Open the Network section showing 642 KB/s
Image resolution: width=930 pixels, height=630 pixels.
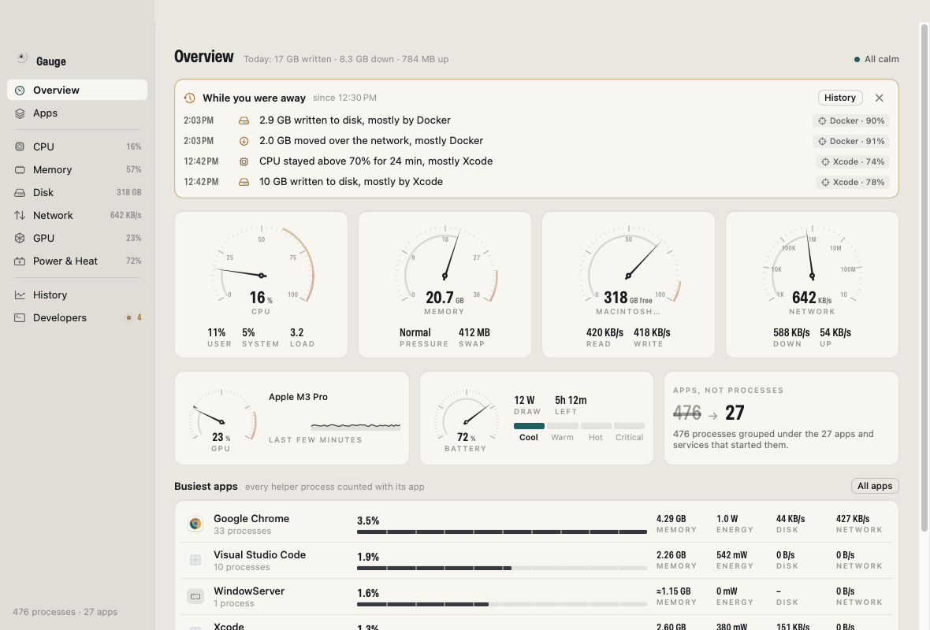(x=77, y=215)
